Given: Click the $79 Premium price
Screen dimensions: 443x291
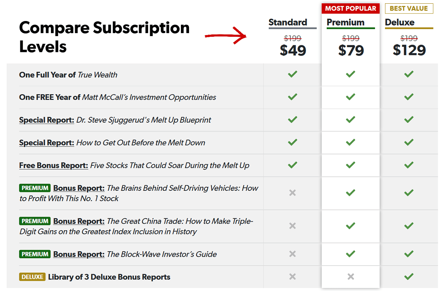Looking at the screenshot, I should (351, 50).
